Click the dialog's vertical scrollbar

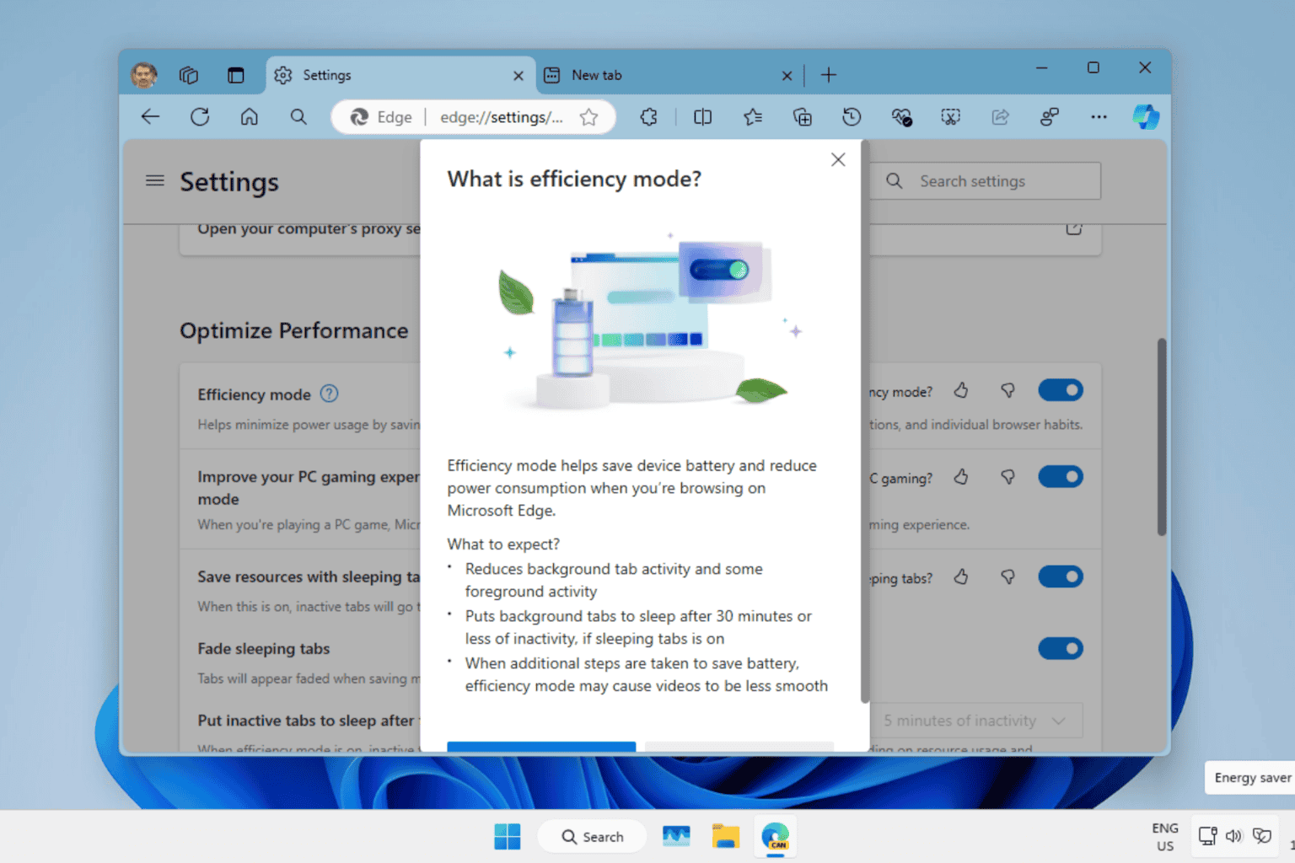pyautogui.click(x=864, y=421)
